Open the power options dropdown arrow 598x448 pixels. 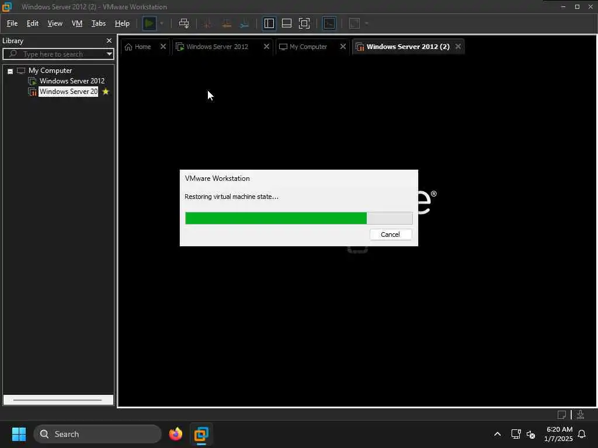point(162,23)
